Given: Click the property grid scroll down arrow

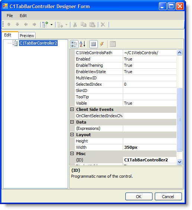Looking at the screenshot, I should pos(179,162).
